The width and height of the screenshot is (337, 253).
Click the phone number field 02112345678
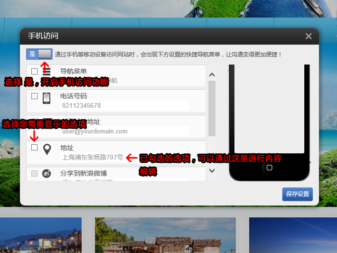[x=125, y=105]
